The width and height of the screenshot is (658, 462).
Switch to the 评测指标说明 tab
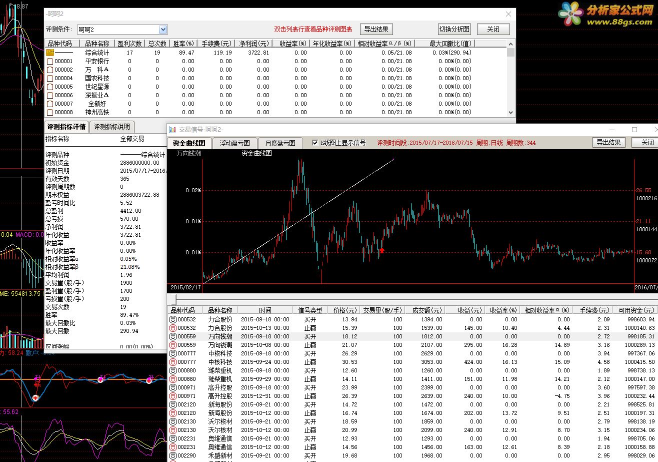tap(112, 127)
